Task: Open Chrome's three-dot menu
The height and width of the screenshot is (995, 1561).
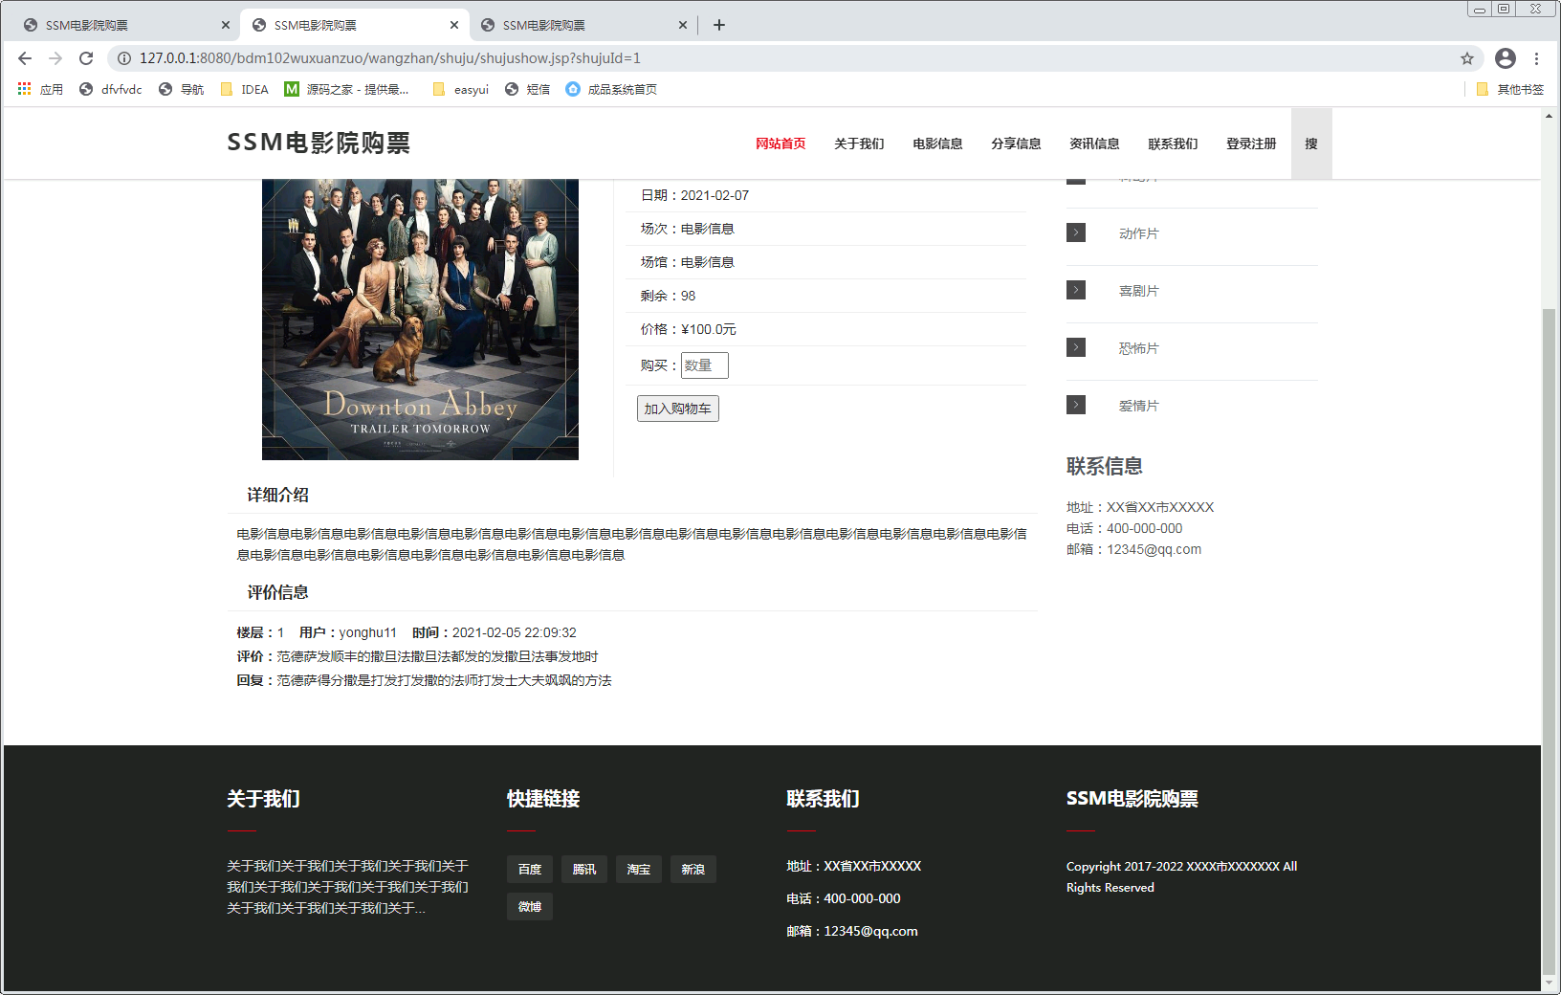Action: tap(1537, 58)
